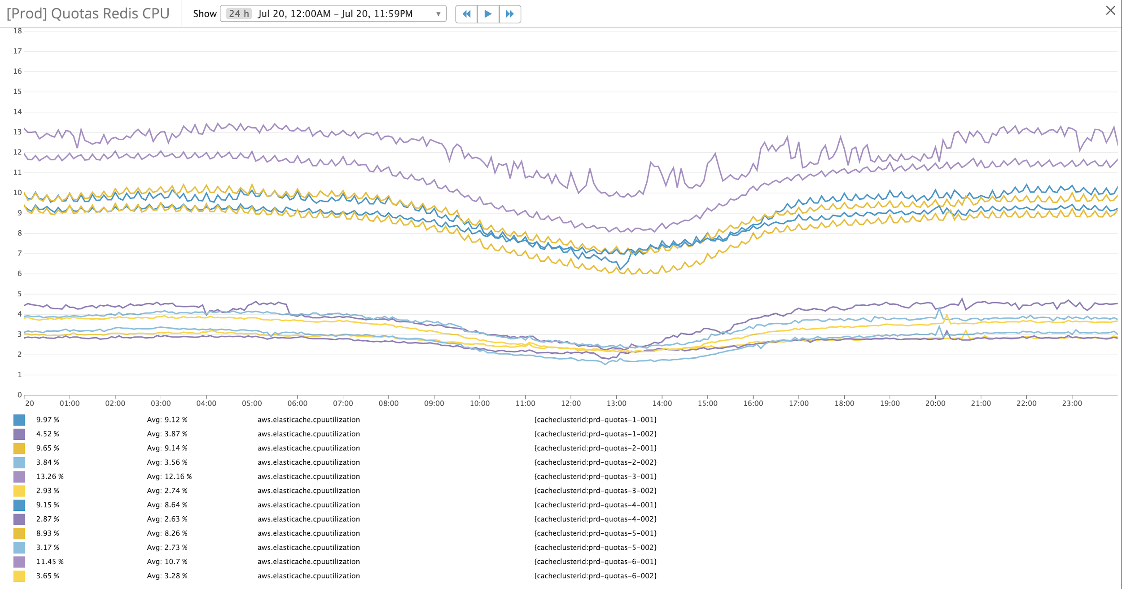This screenshot has width=1122, height=589.
Task: Click the prd-quotas-5-002 light blue swatch
Action: click(19, 548)
